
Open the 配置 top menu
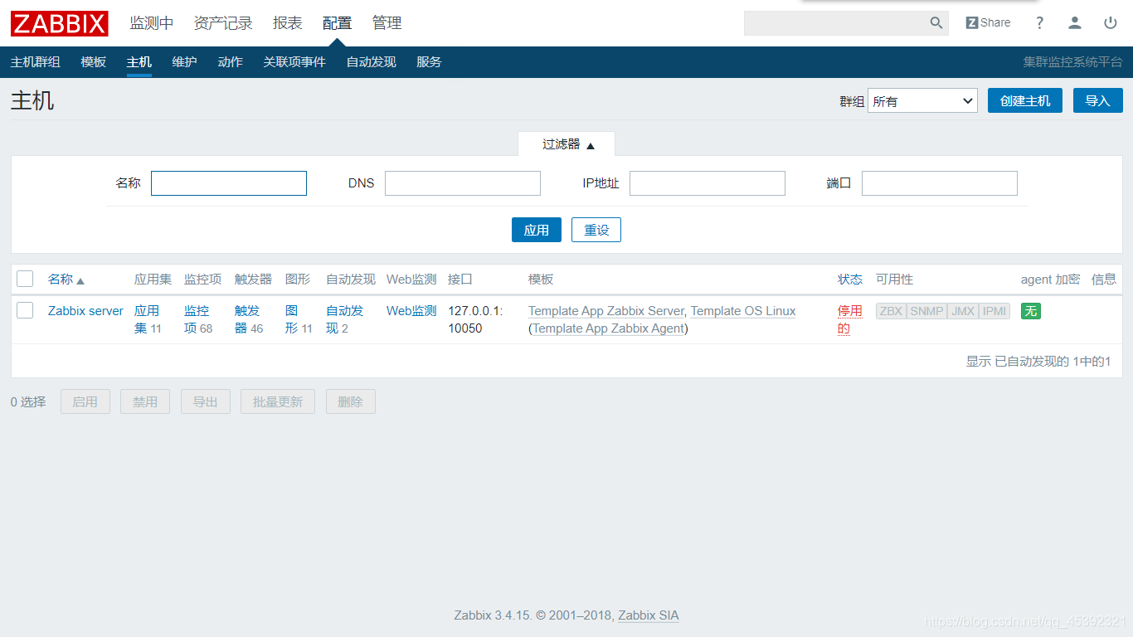338,23
